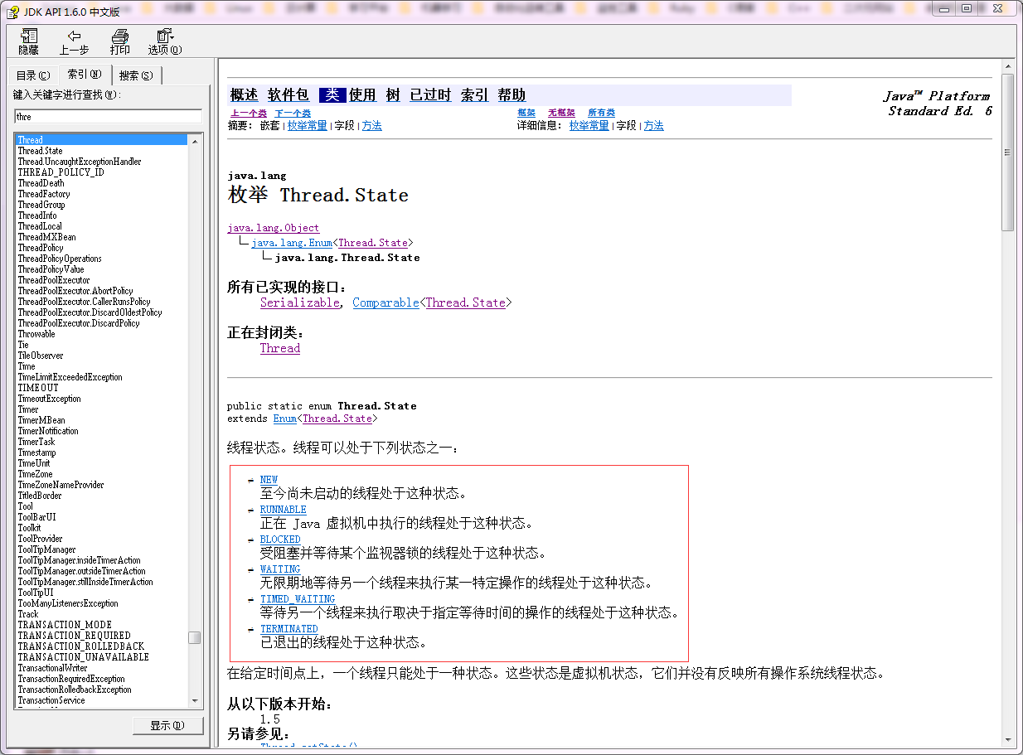Click content pane scroll-down arrow
The height and width of the screenshot is (755, 1023).
tap(1008, 740)
